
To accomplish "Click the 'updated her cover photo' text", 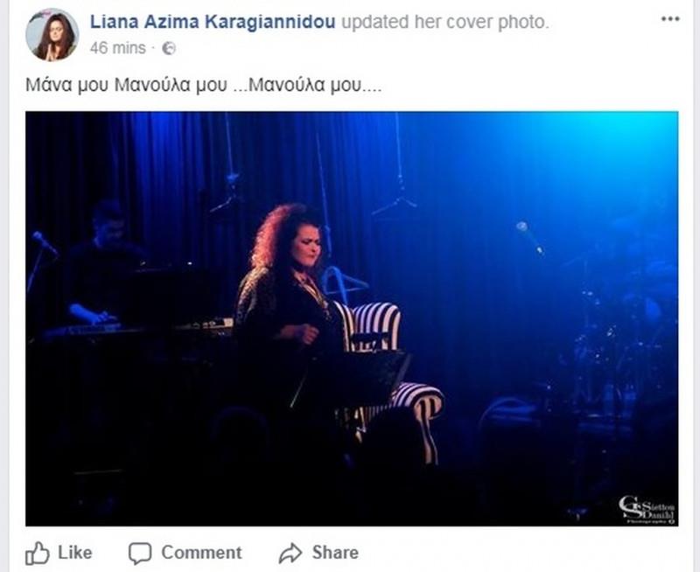I will pyautogui.click(x=445, y=22).
